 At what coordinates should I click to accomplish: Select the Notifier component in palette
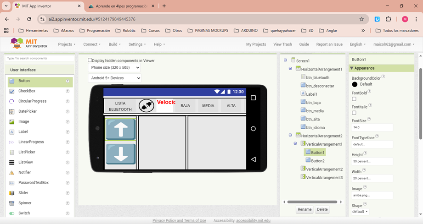[x=24, y=172]
